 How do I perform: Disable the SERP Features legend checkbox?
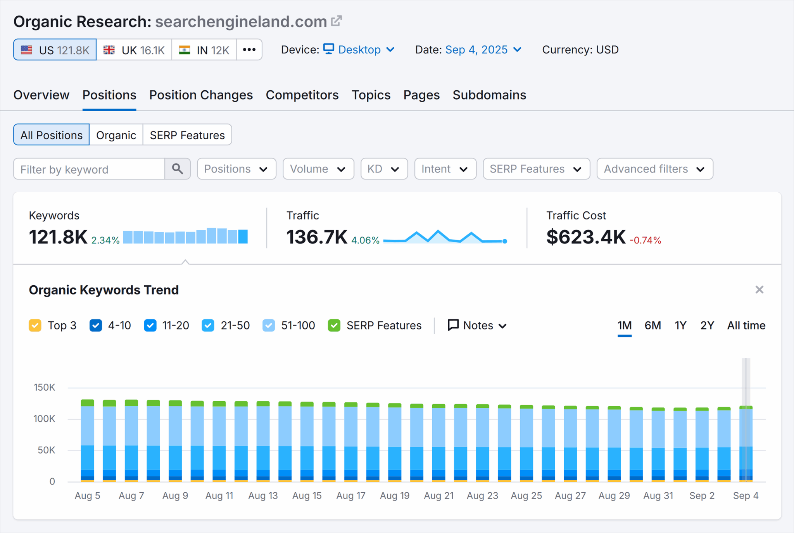334,325
